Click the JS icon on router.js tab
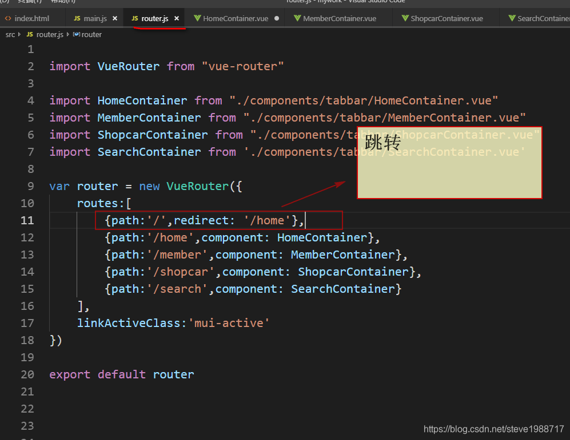 [135, 18]
